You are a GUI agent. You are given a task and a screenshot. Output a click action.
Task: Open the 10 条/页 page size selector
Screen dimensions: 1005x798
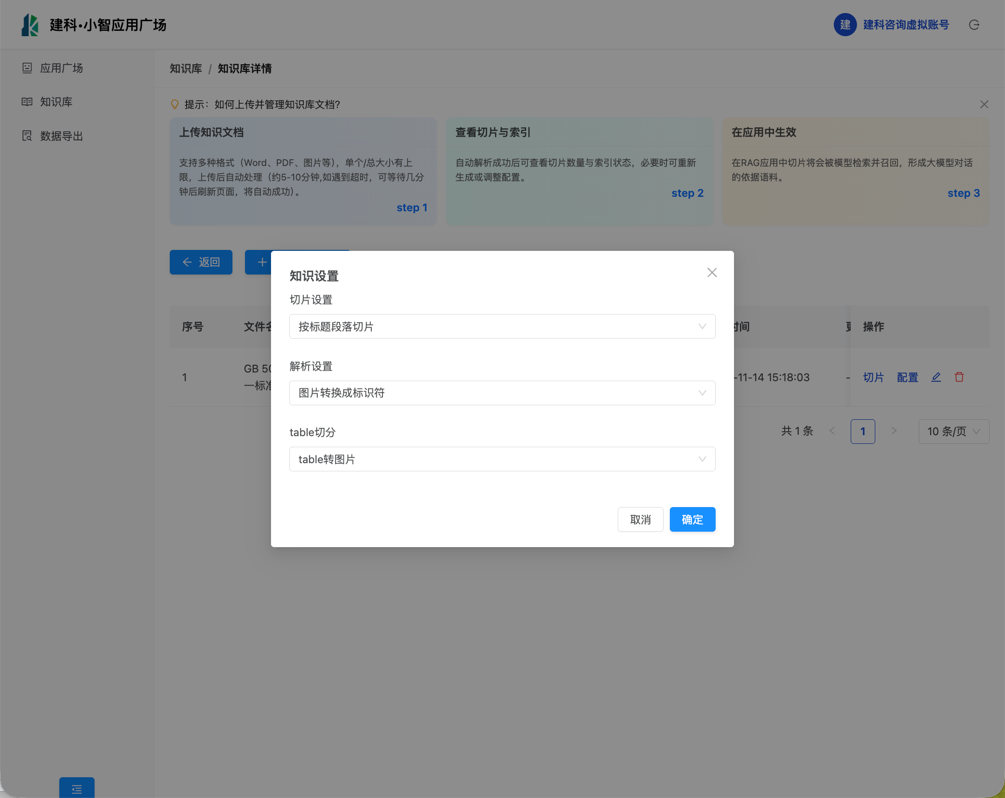[x=953, y=431]
